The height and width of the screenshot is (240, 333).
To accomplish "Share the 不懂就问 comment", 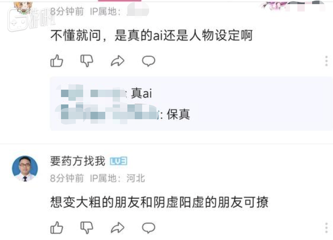I will coord(118,61).
